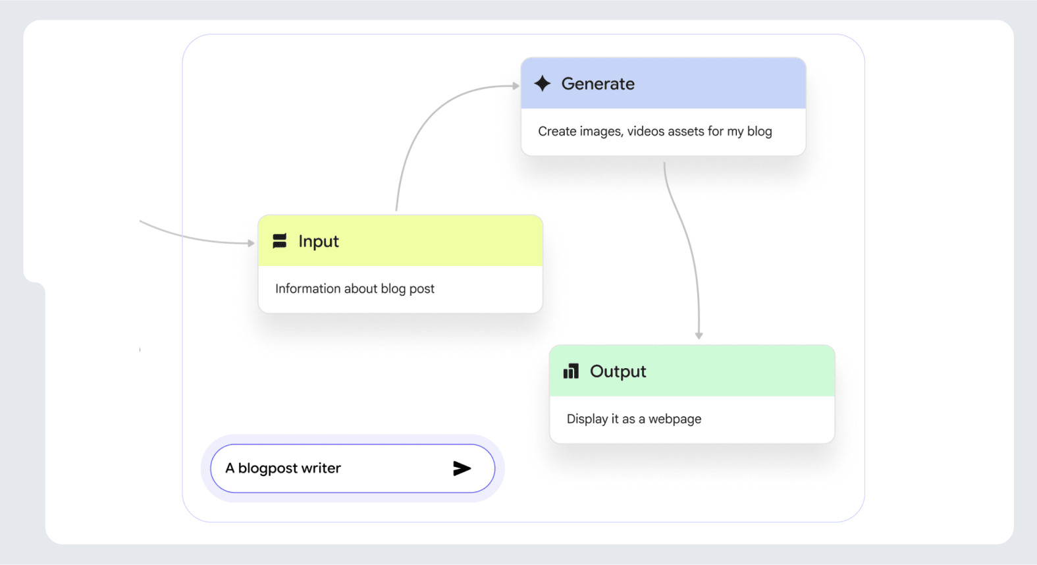Click "Create images, videos assets for my blog" text

(x=655, y=132)
